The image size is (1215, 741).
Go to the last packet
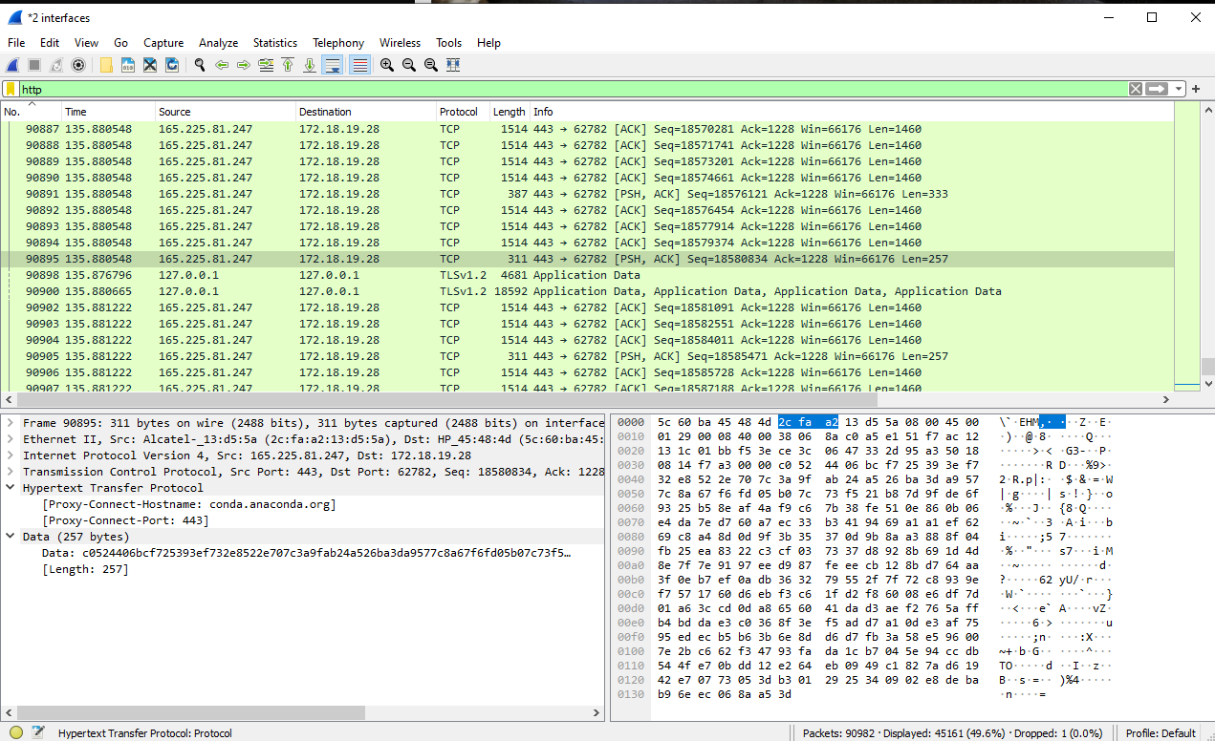pos(310,64)
